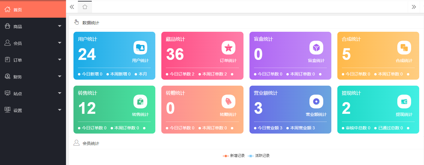The image size is (424, 165).
Task: Click the user statistics folder icon
Action: tap(140, 48)
